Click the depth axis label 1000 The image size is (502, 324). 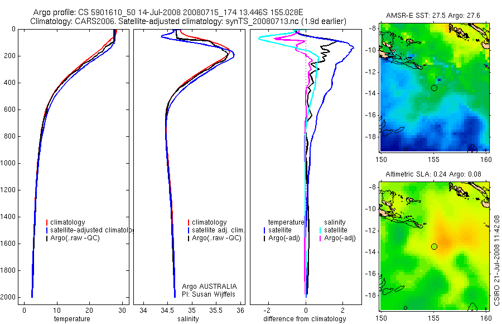(x=9, y=163)
